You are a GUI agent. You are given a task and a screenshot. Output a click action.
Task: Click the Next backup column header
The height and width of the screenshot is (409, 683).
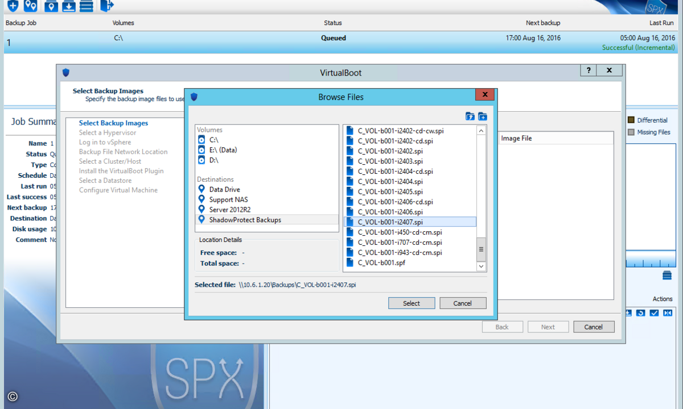(x=543, y=23)
